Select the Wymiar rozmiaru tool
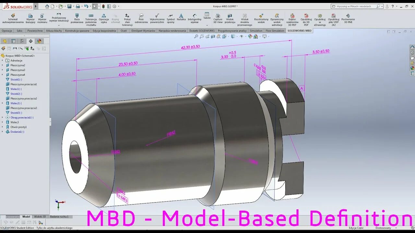Viewport: 415px width, 233px height. [x=42, y=19]
